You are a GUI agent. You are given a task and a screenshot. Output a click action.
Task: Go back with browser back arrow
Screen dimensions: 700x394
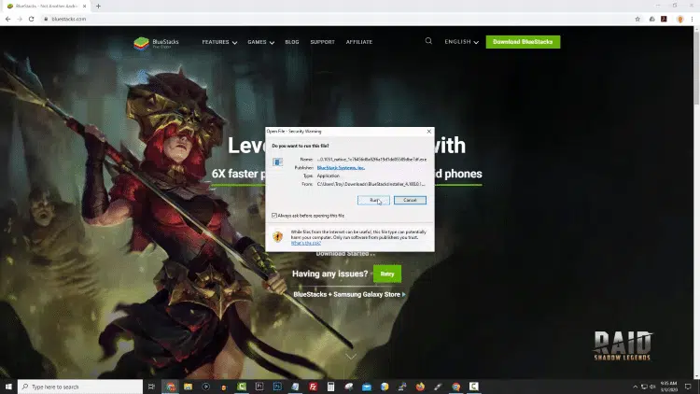pyautogui.click(x=8, y=19)
